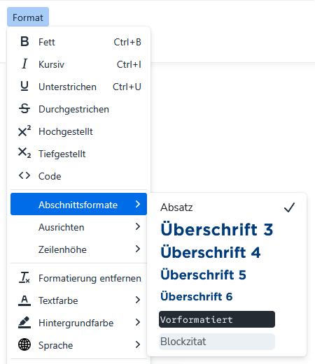Select Durchgestrichen menu entry
315x364 pixels.
[x=78, y=109]
